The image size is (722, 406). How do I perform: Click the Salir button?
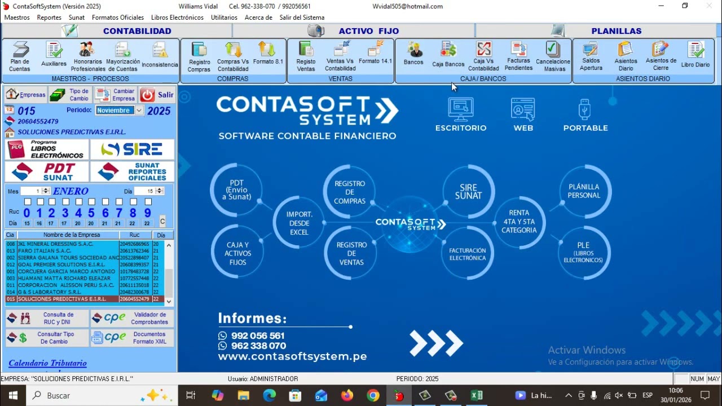(x=157, y=95)
